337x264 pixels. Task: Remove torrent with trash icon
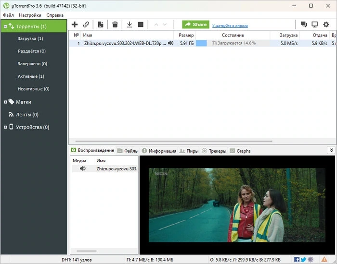point(115,24)
